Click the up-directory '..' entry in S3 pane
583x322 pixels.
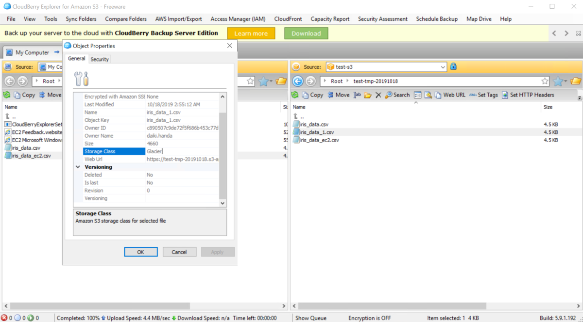coord(299,117)
